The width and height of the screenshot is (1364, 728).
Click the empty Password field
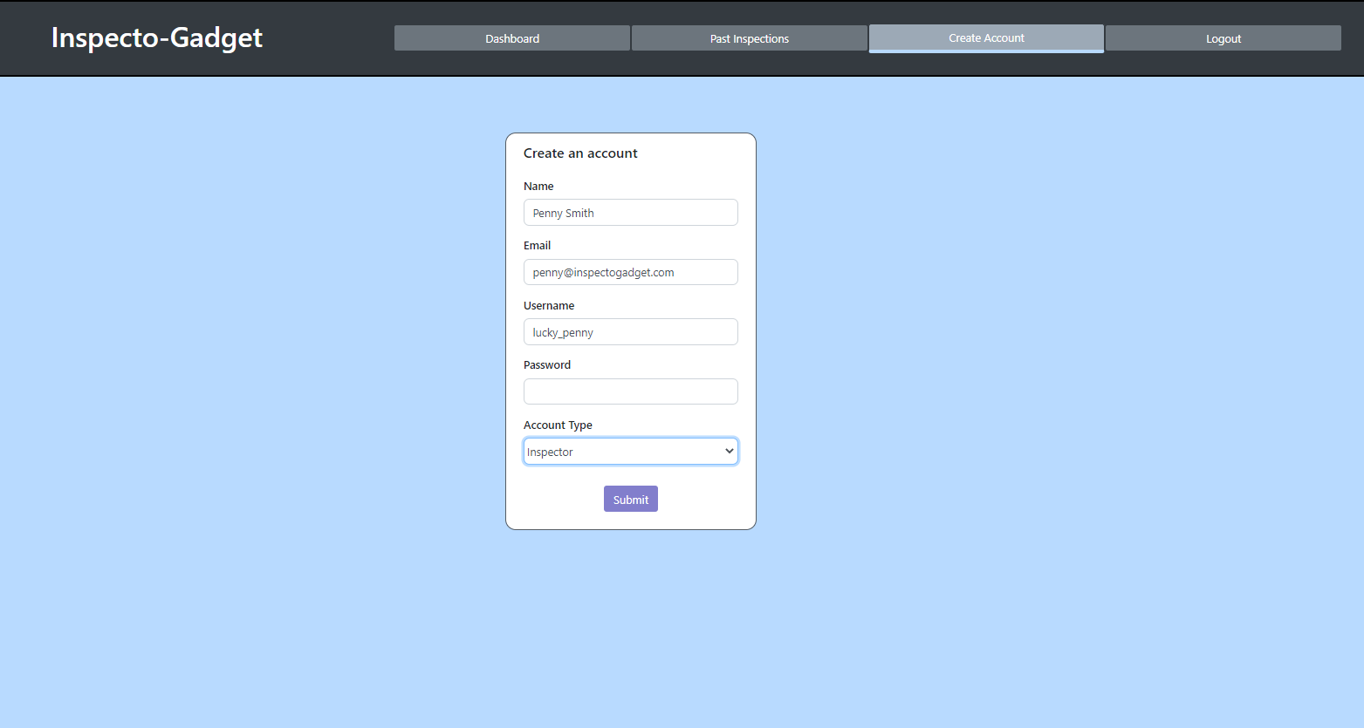coord(630,391)
